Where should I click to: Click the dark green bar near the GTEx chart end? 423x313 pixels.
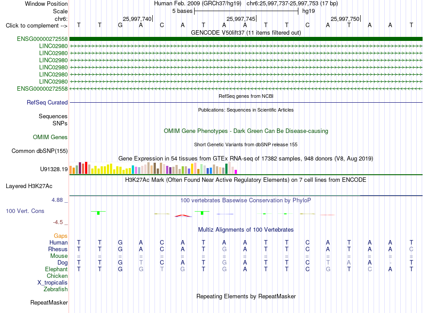(226, 169)
